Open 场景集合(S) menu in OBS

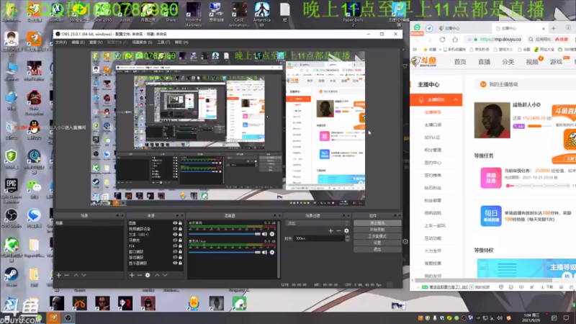point(142,42)
